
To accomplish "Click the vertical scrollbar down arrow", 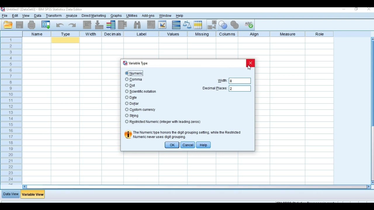I will pos(372,183).
